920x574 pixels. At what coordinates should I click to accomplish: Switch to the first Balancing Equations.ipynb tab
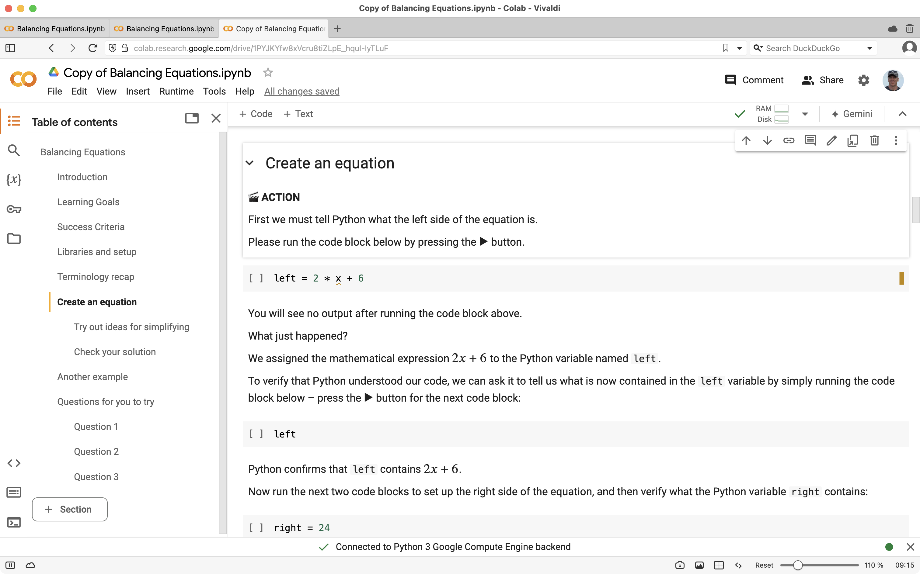point(54,29)
